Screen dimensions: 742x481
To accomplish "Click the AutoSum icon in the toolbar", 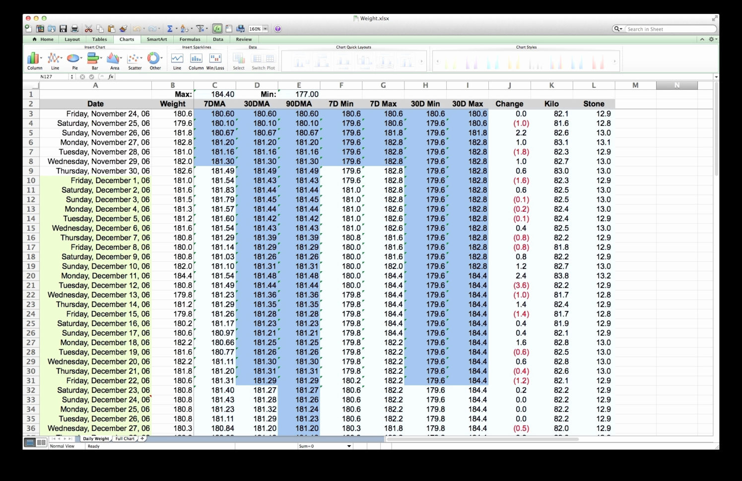I will pos(170,28).
